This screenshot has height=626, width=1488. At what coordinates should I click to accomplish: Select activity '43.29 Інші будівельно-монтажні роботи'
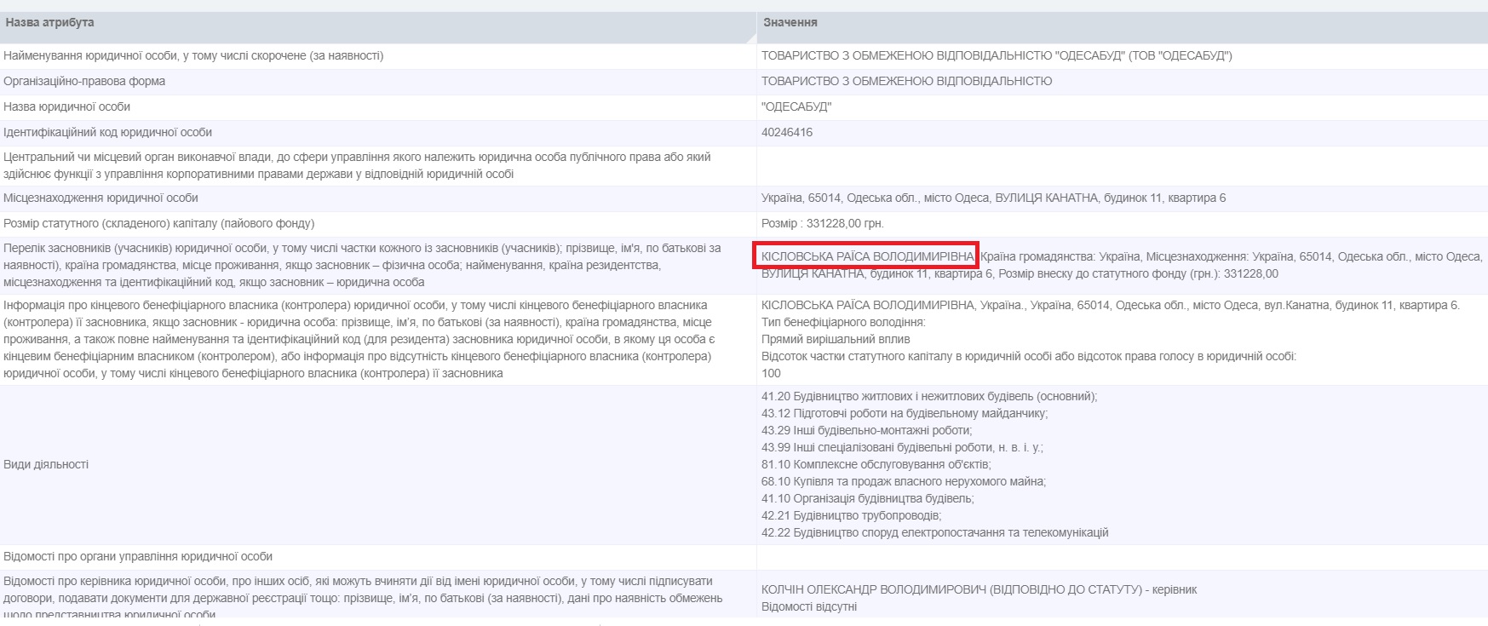[866, 431]
